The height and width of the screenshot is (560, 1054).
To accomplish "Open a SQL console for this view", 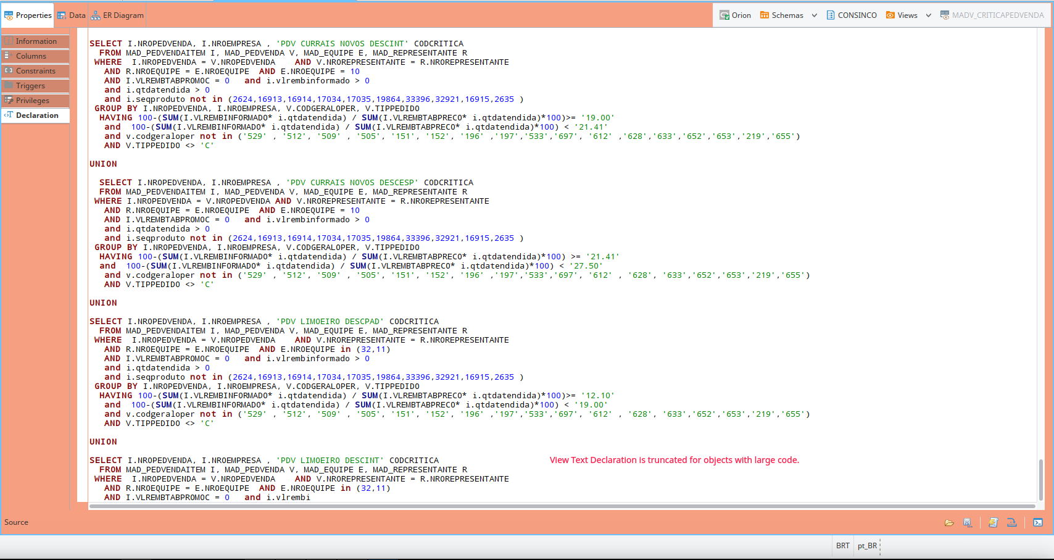I will [1038, 522].
